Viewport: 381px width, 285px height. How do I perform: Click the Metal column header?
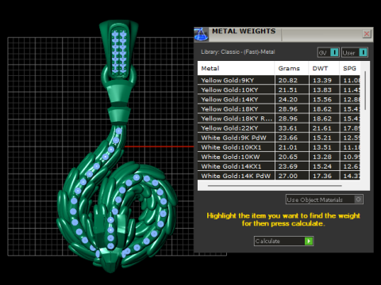[236, 68]
